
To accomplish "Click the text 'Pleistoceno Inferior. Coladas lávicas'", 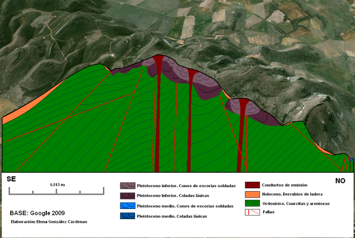I will (x=173, y=195).
